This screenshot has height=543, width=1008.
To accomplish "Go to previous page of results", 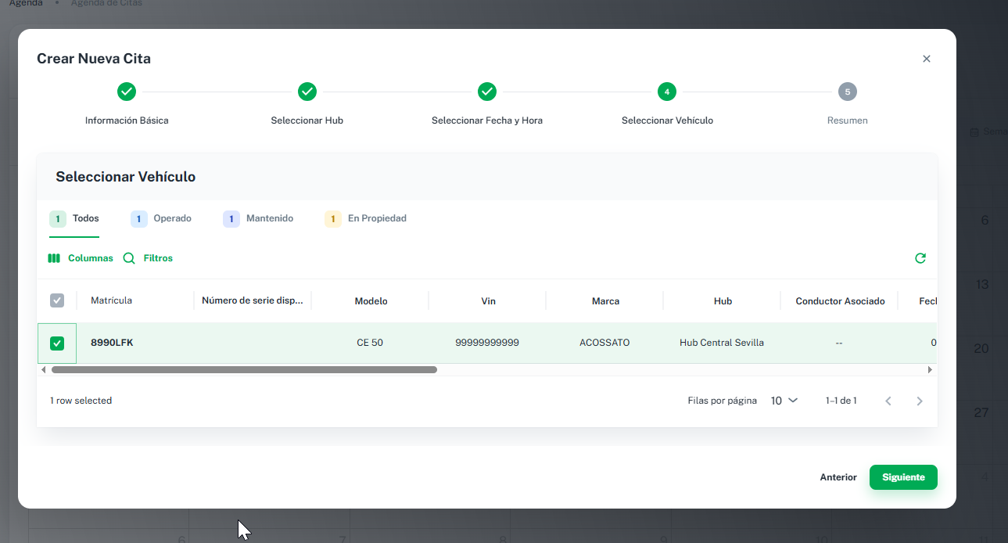I will click(x=888, y=401).
